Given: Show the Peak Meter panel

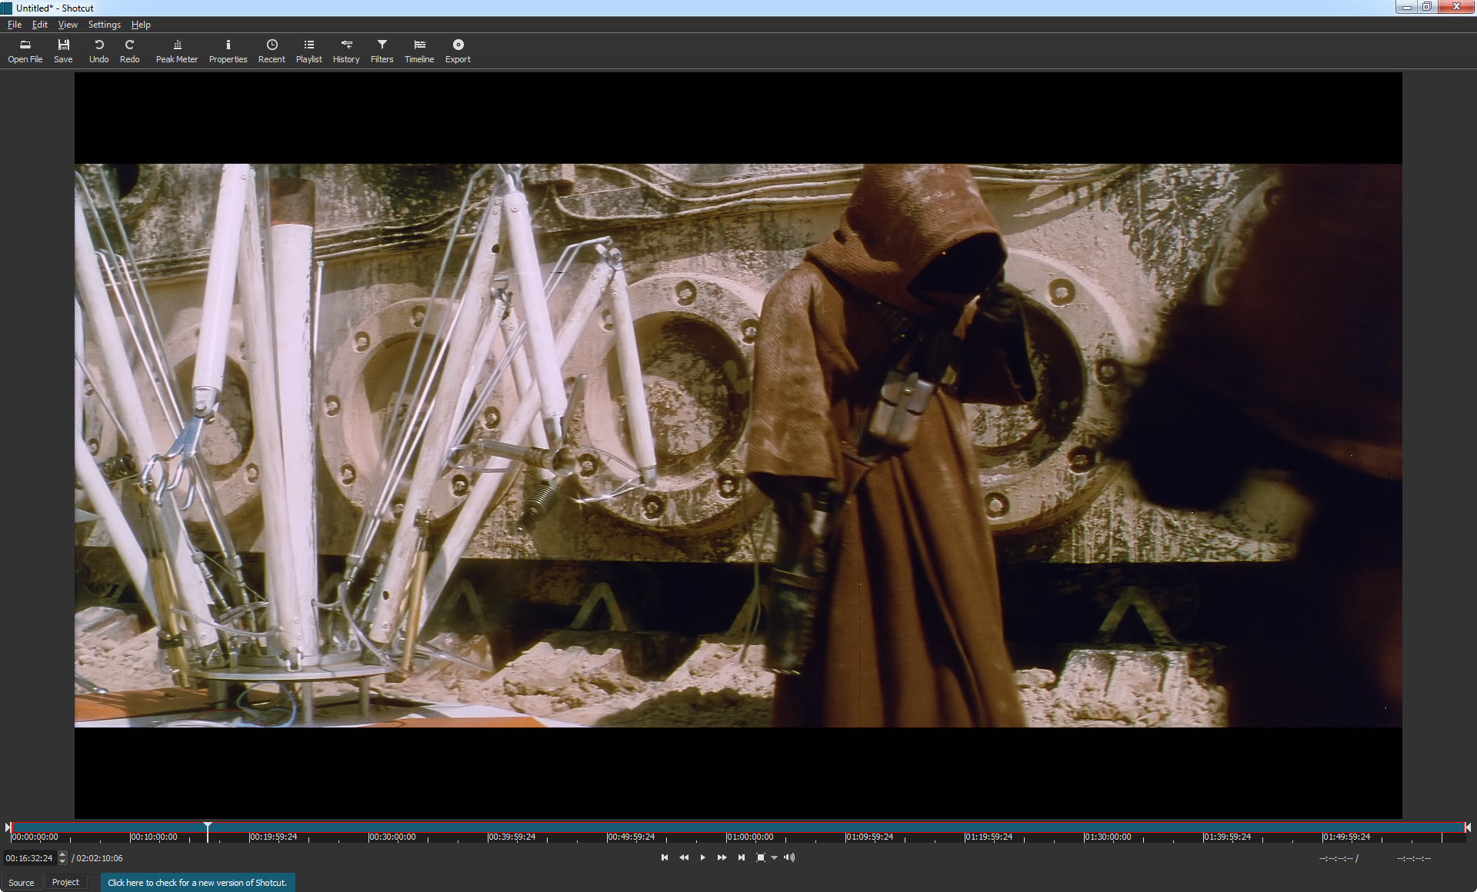Looking at the screenshot, I should 177,51.
